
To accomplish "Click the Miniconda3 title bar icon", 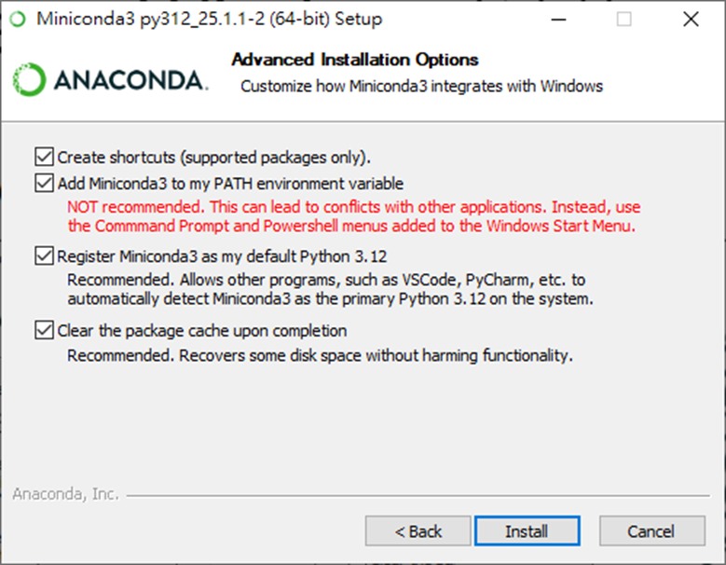I will (x=16, y=19).
